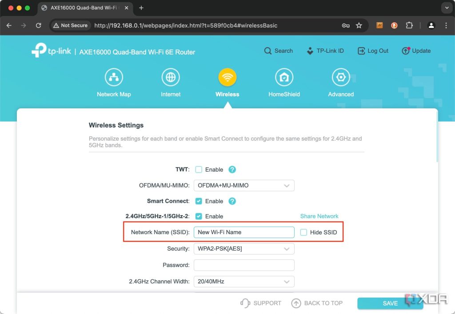Open TP-Link ID account
This screenshot has height=314, width=455.
(325, 51)
